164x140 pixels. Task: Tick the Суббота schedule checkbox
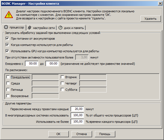click(63, 89)
